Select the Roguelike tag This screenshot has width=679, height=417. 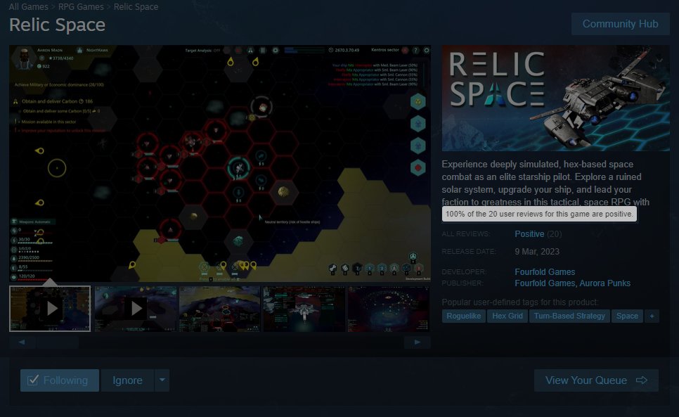[x=463, y=316]
